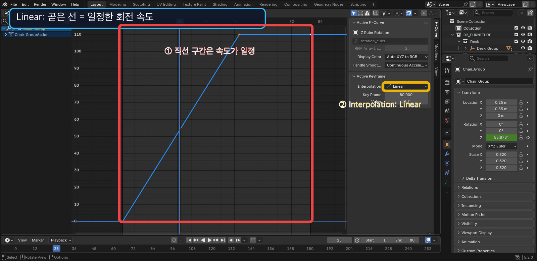Click the rotation_euler data path field
This screenshot has width=537, height=261.
point(390,41)
